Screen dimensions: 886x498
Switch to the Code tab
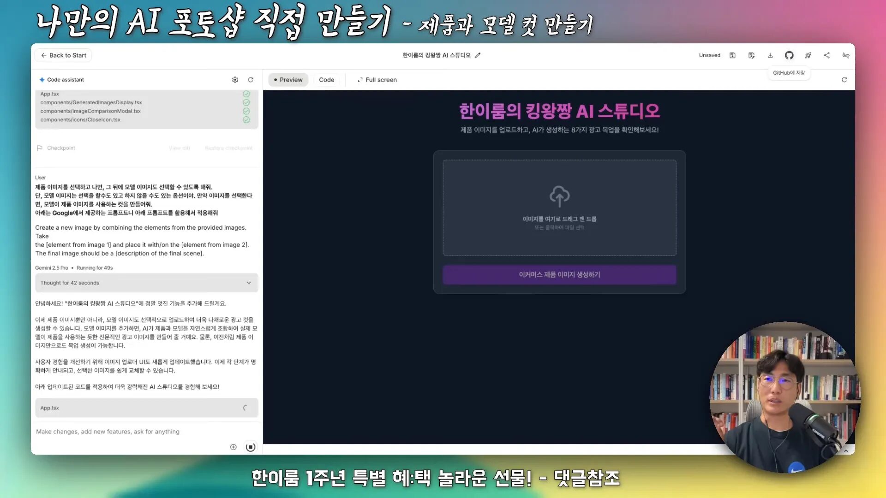[x=326, y=80]
